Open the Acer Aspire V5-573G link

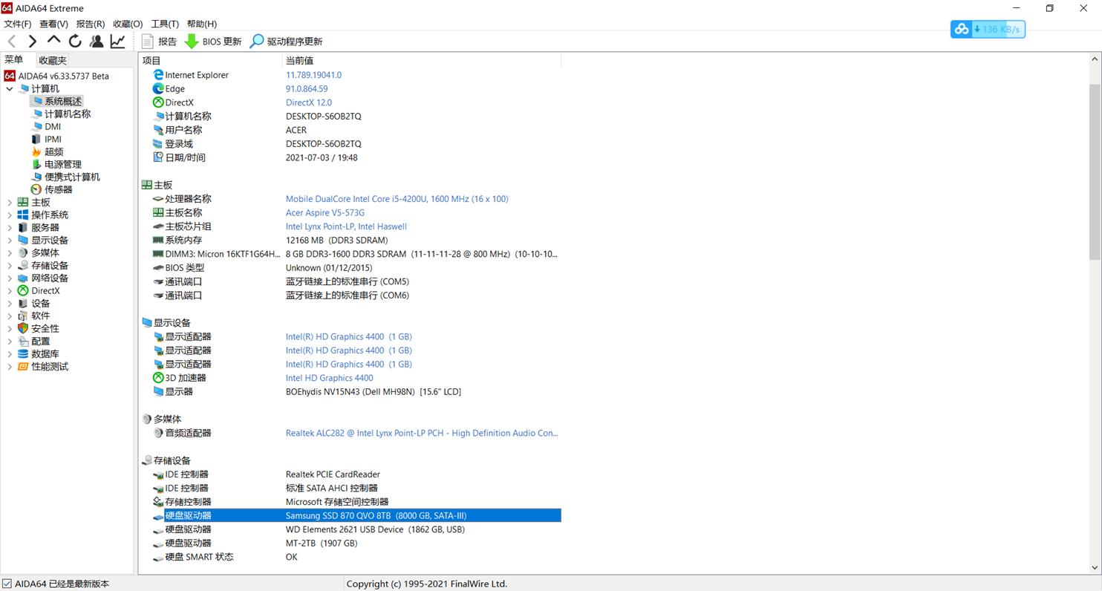point(325,213)
